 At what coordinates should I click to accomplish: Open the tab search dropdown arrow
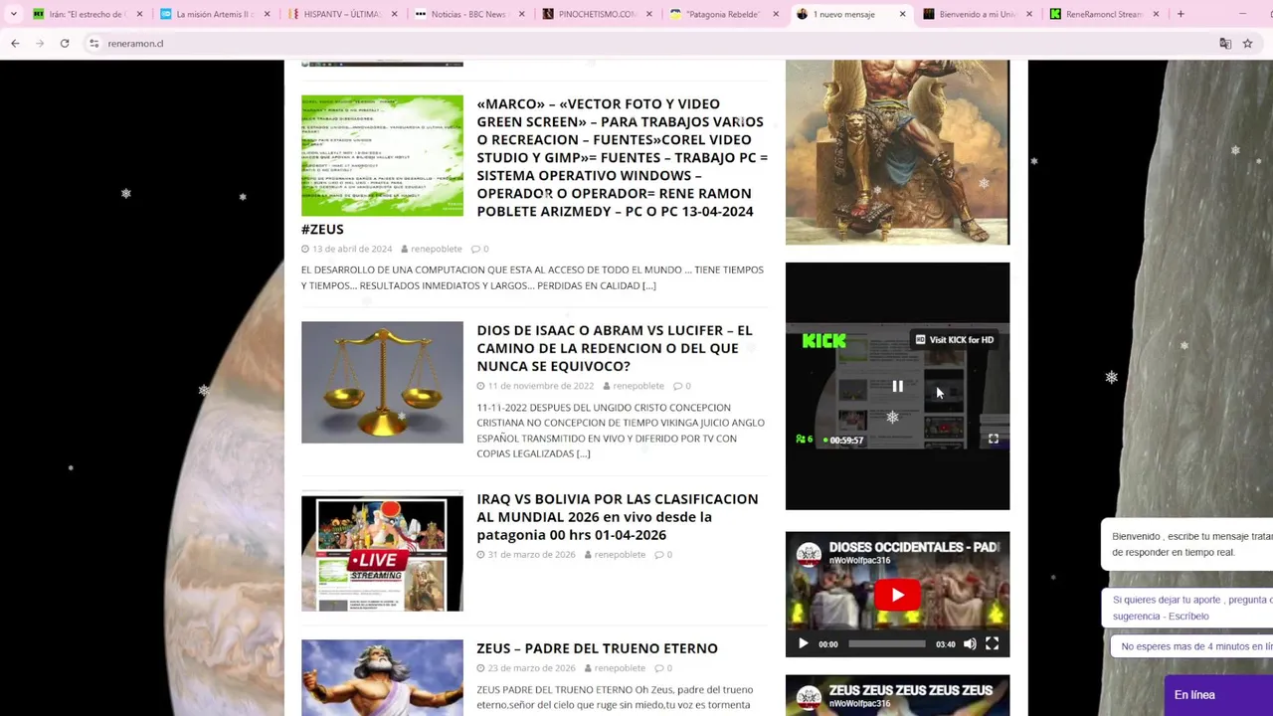[x=13, y=14]
